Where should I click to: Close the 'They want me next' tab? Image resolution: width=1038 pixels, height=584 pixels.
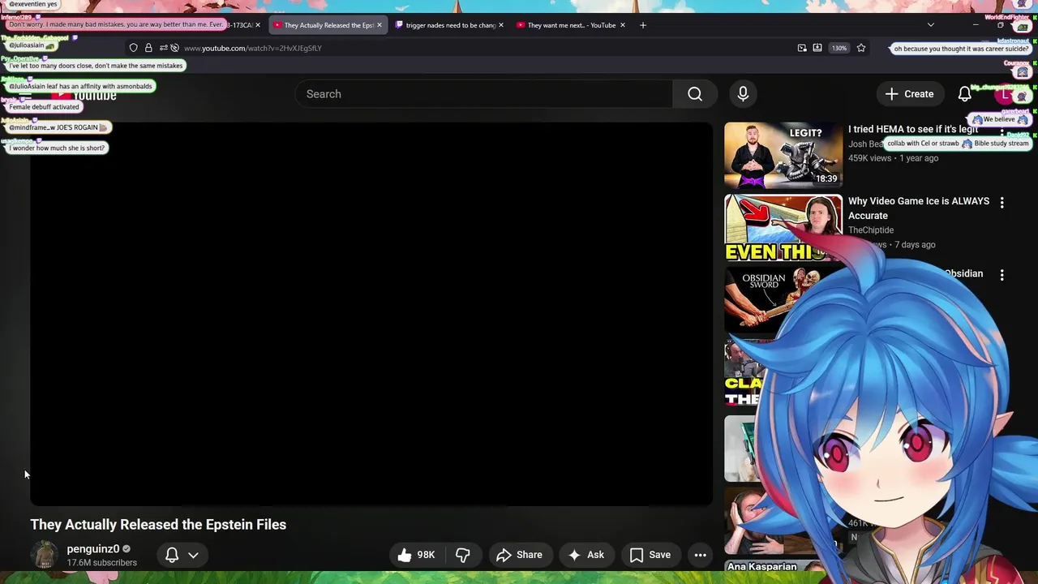622,25
